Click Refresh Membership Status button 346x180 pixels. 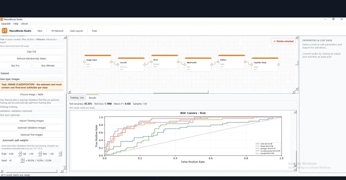(32, 59)
